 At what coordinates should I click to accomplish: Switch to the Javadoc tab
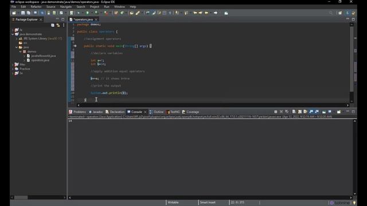click(96, 112)
